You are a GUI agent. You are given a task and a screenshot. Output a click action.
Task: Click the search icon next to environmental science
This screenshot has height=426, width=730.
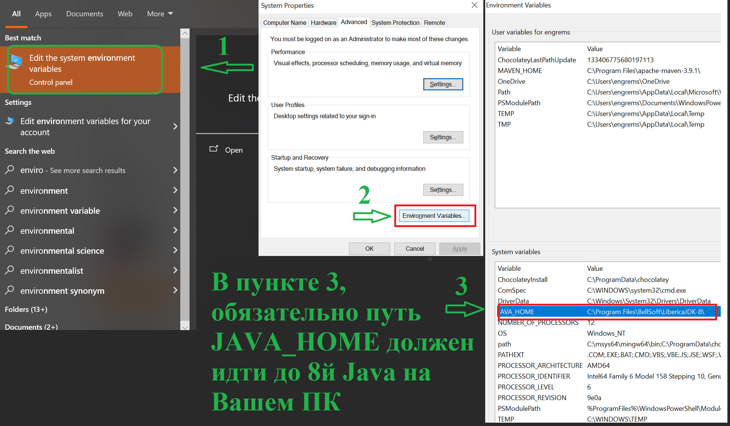[10, 250]
